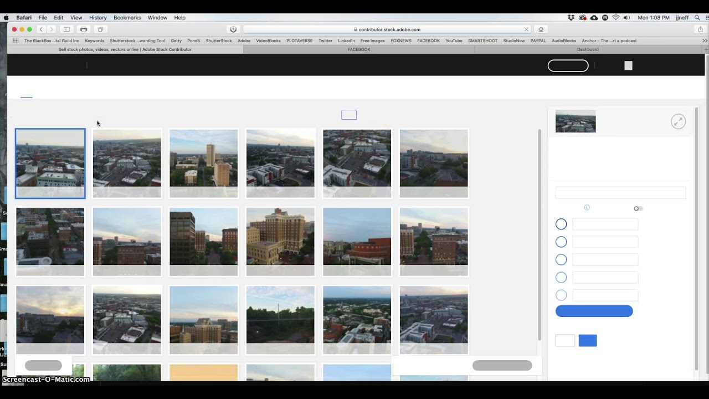Open the Apple menu
The width and height of the screenshot is (709, 399).
pos(6,18)
